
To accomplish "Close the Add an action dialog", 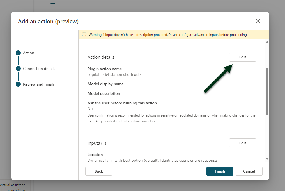I will point(258,21).
